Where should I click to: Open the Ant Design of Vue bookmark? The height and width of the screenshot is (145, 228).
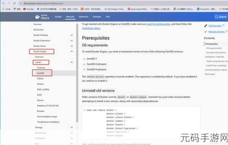[x=115, y=9]
